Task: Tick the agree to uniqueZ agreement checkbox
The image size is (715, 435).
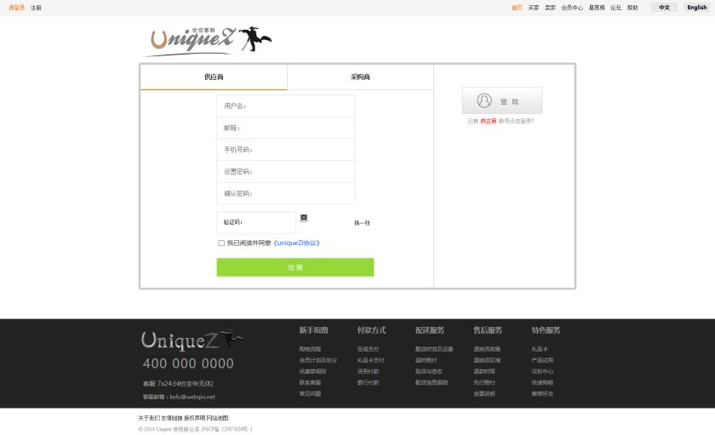Action: coord(221,243)
